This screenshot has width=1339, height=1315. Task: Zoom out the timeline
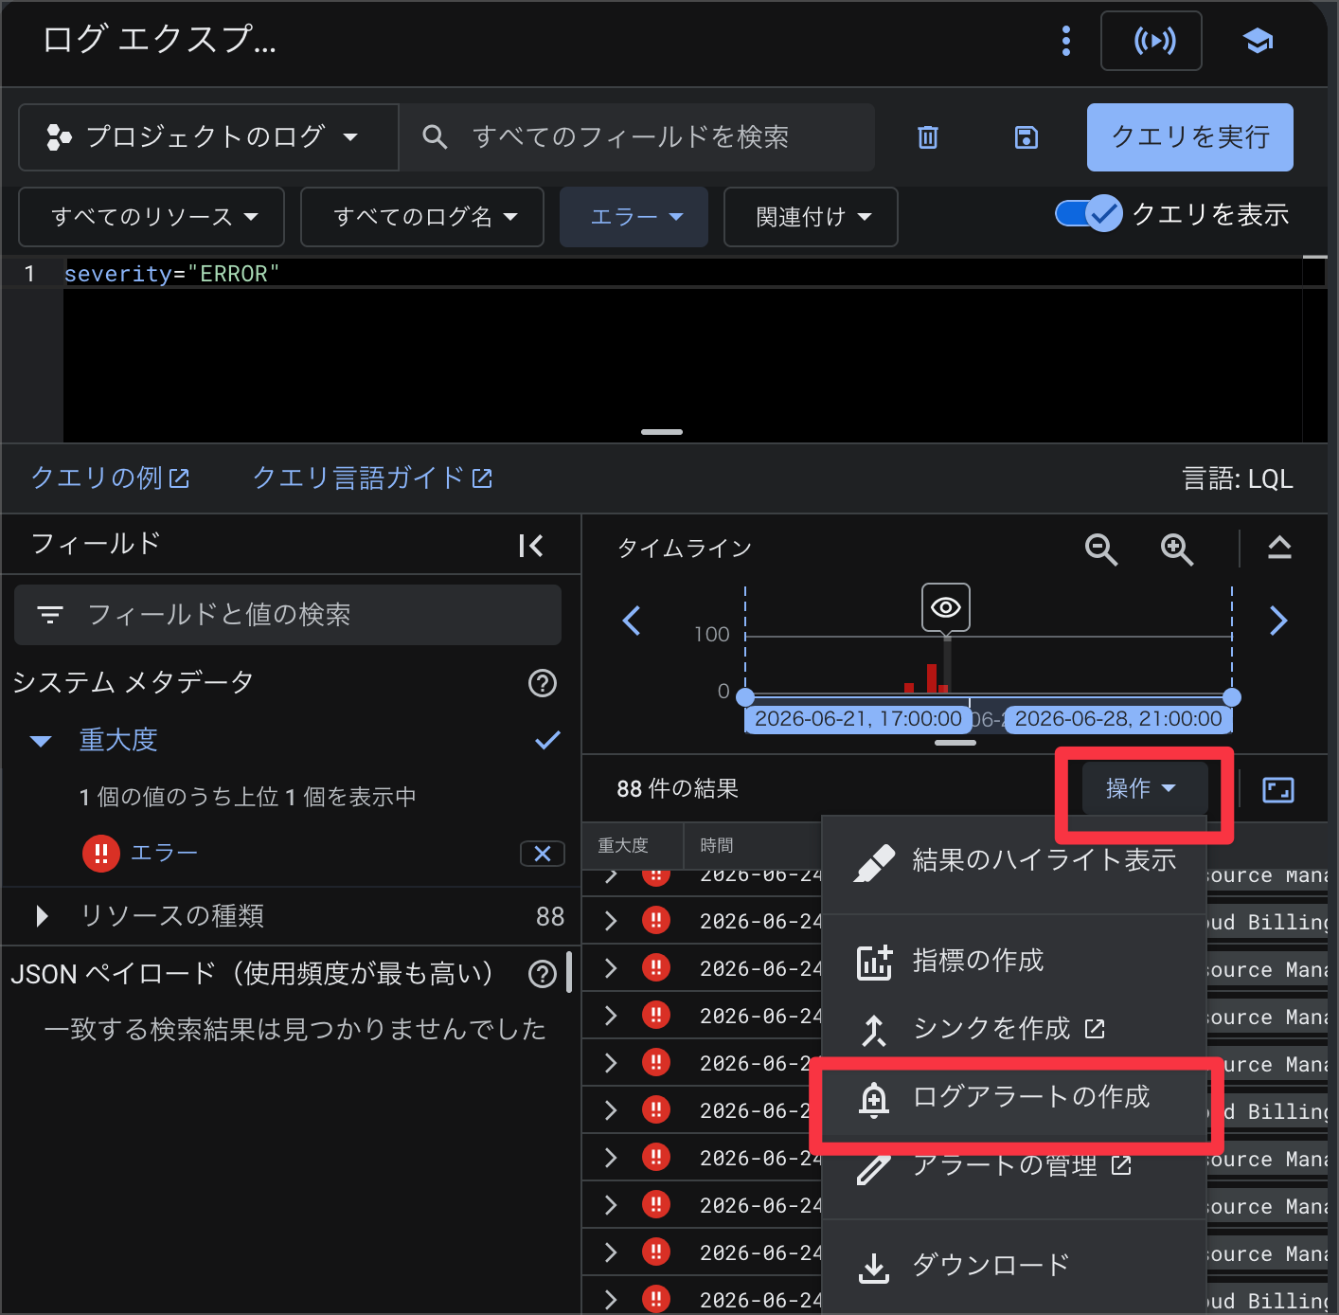(x=1101, y=549)
